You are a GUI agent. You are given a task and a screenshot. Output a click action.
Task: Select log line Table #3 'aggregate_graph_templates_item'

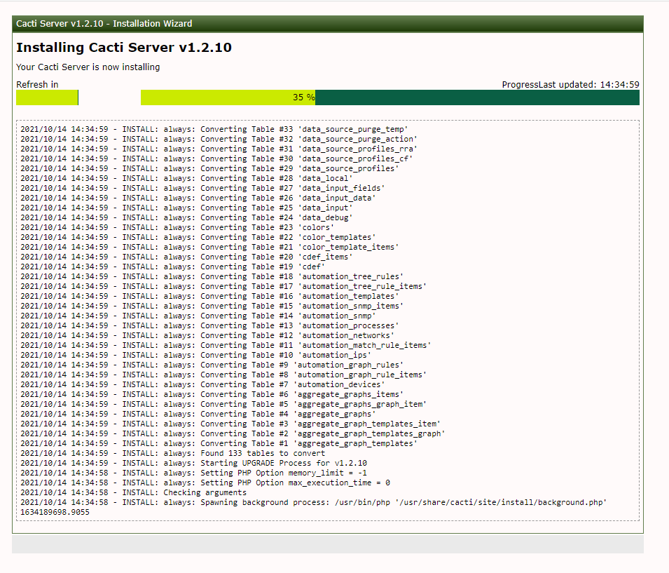(x=230, y=424)
